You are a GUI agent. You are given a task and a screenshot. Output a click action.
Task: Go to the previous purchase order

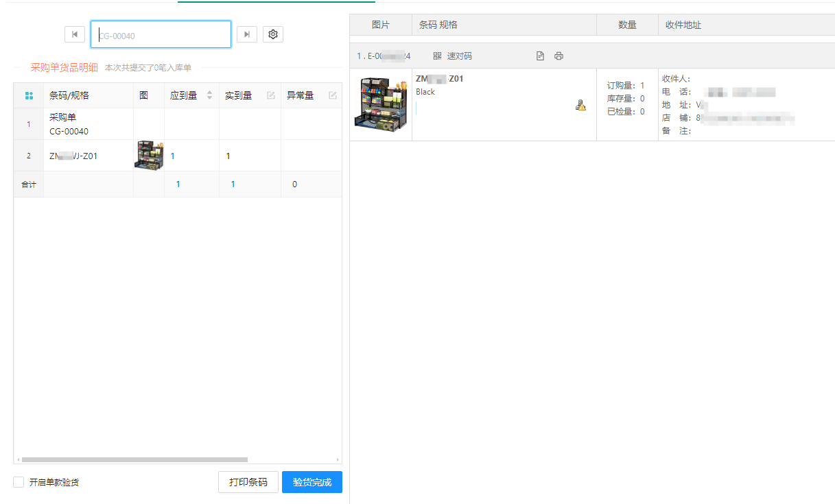74,34
